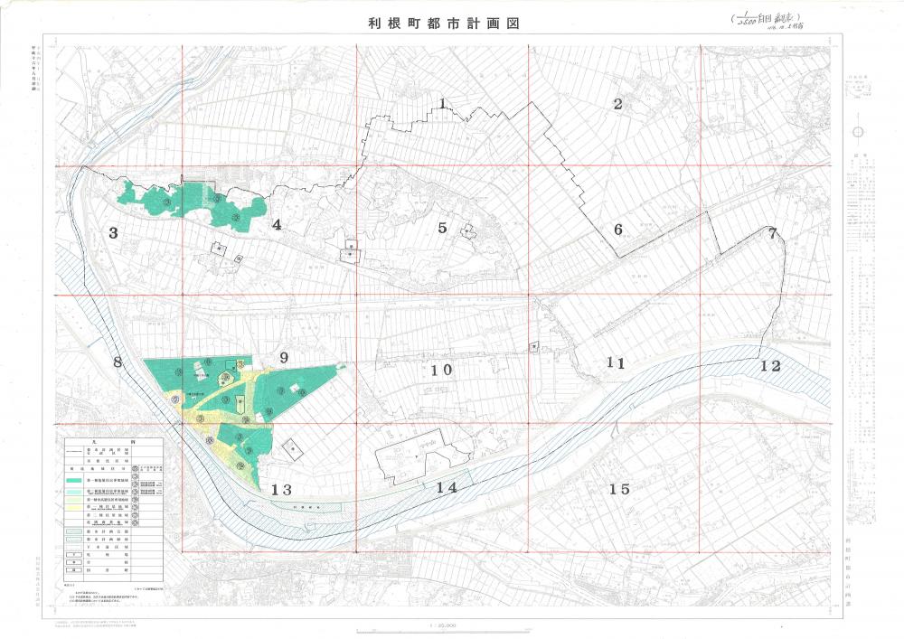The height and width of the screenshot is (639, 904).
Task: Open map section number 13
Action: click(281, 491)
